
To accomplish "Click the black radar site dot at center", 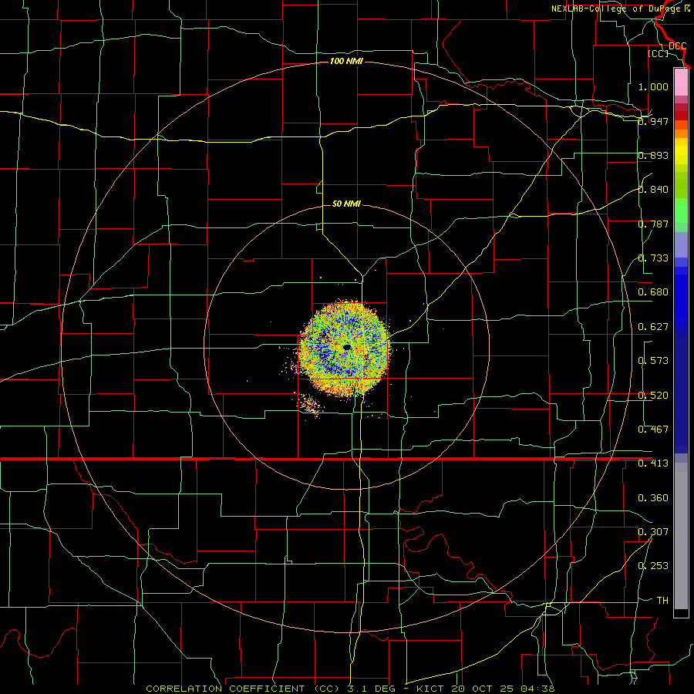I will pos(346,348).
